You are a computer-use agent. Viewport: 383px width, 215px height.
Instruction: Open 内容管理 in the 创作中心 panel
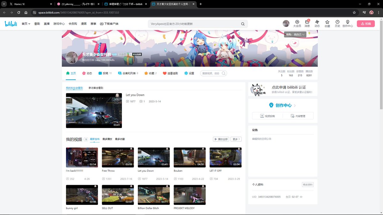[298, 116]
